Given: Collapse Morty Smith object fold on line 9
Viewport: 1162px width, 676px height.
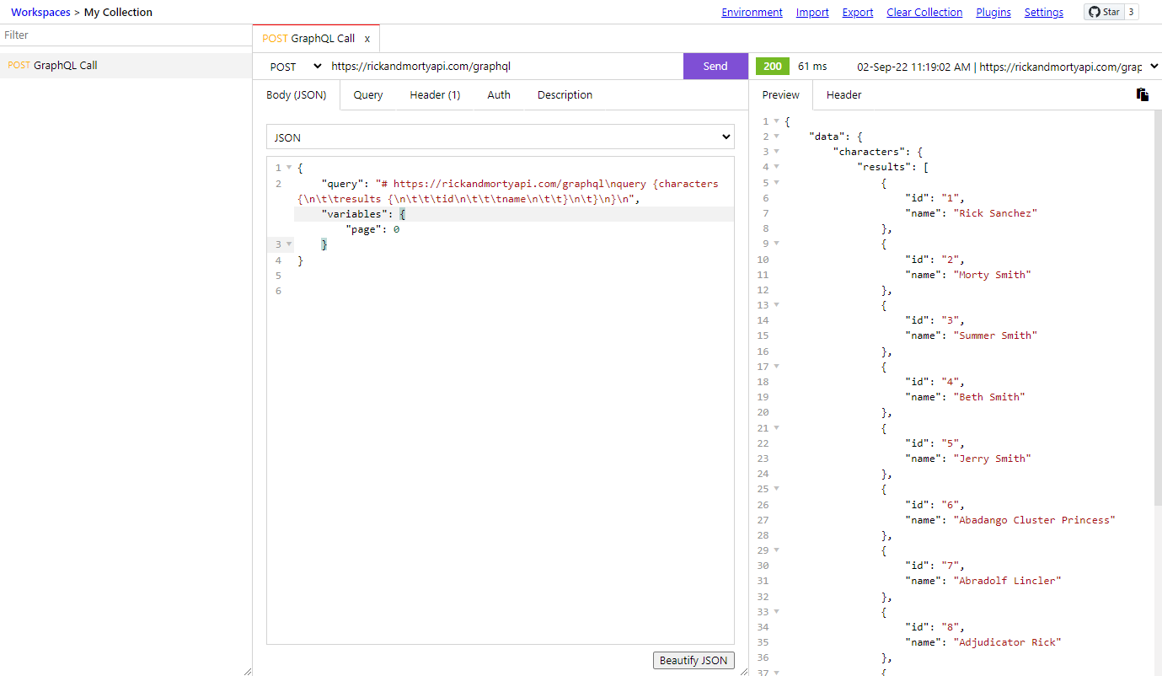Looking at the screenshot, I should click(x=776, y=244).
